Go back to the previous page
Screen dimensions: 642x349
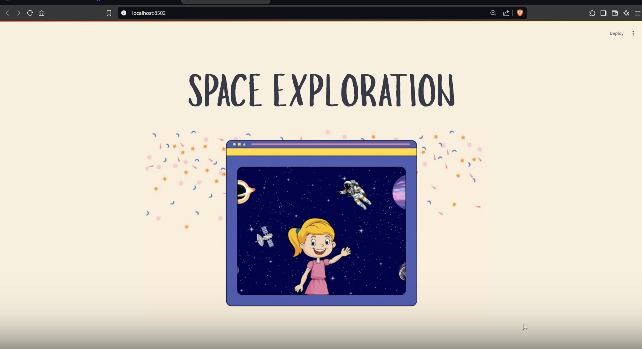tap(7, 13)
